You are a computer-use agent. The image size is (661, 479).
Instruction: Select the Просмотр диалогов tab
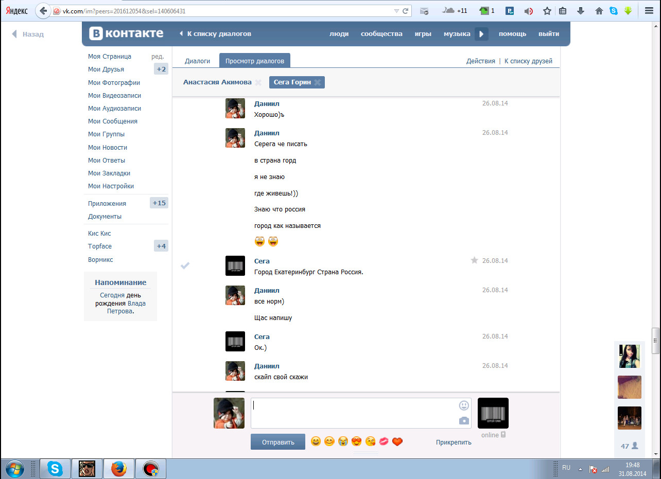pos(255,61)
